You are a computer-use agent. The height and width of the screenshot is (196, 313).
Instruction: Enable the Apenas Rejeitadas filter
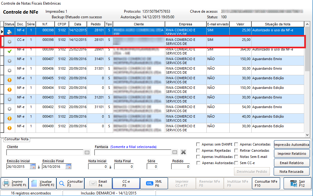tap(198, 150)
